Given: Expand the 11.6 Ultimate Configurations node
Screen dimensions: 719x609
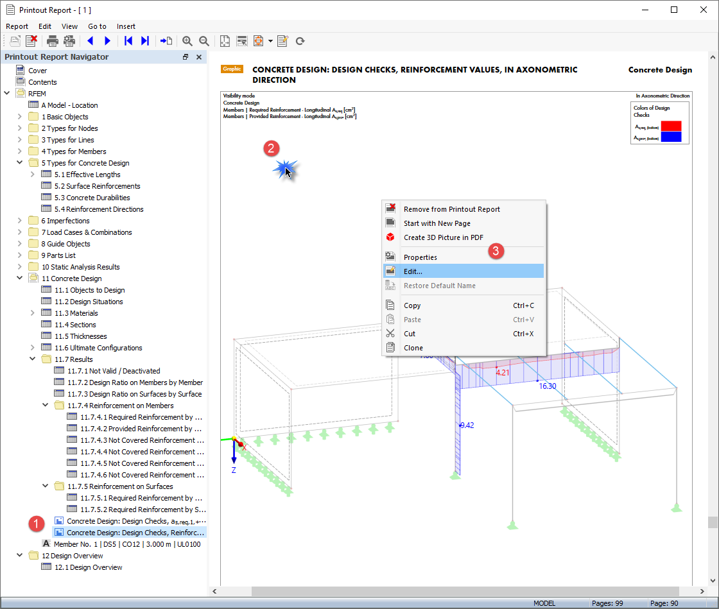Looking at the screenshot, I should pos(33,348).
